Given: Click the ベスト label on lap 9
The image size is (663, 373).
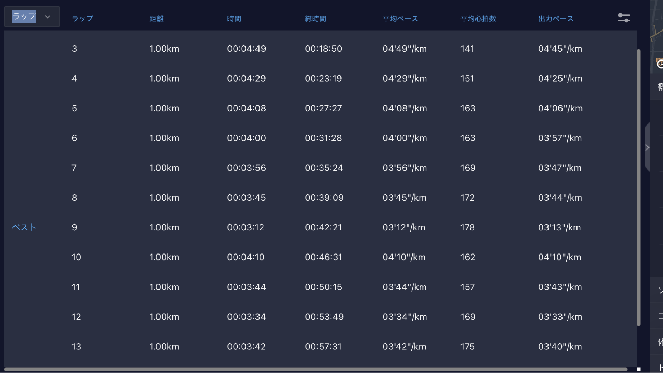Looking at the screenshot, I should [x=24, y=228].
